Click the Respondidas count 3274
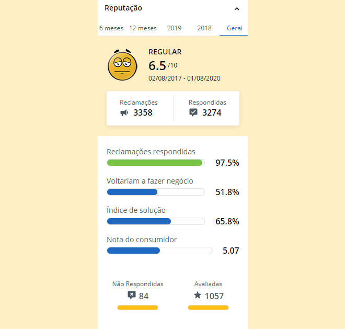The image size is (345, 329). coord(212,112)
